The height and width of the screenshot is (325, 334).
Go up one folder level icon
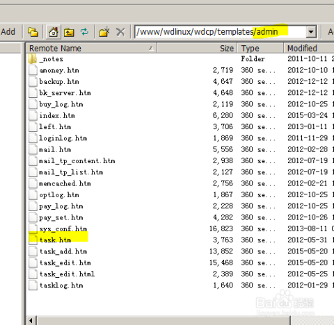(x=69, y=32)
